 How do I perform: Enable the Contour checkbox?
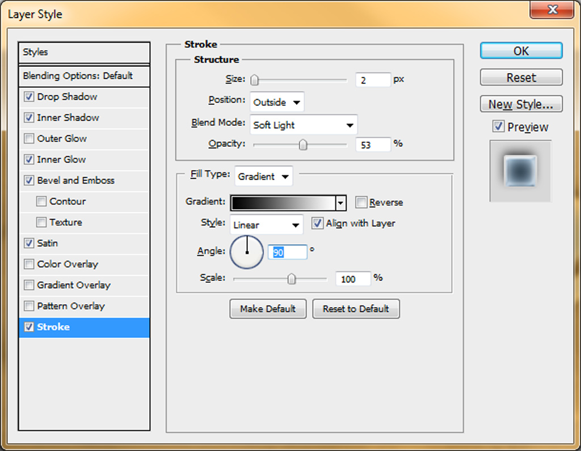click(41, 201)
